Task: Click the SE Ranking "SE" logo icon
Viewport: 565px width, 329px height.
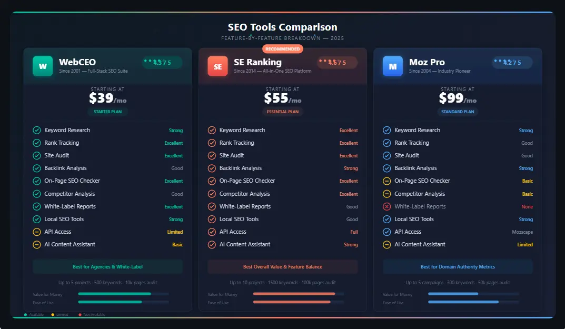Action: (217, 66)
